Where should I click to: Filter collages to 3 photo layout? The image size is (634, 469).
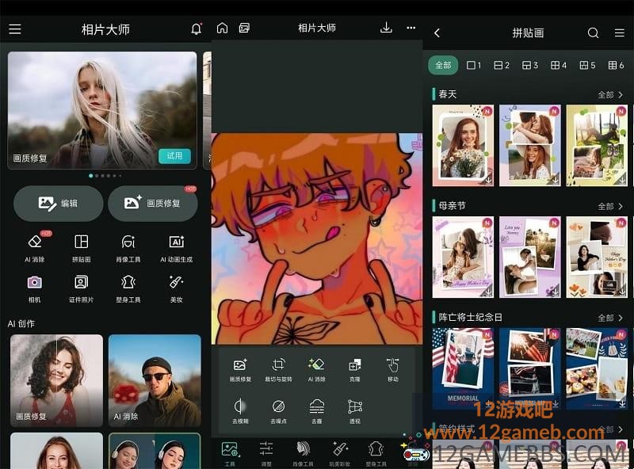[529, 65]
